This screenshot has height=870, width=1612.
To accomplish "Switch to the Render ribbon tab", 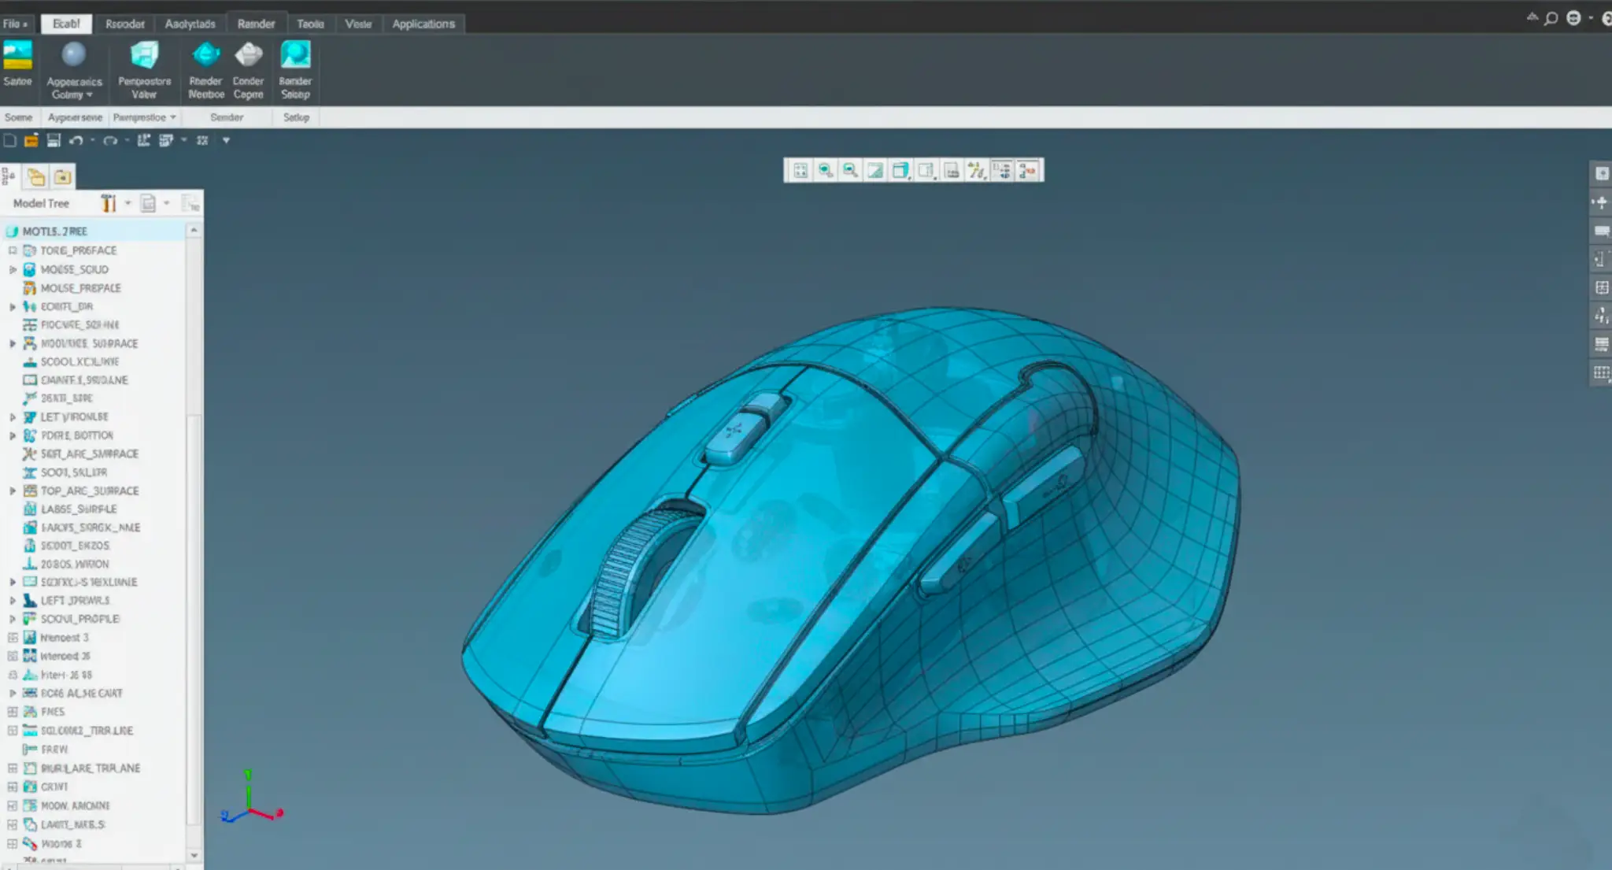I will click(x=256, y=23).
